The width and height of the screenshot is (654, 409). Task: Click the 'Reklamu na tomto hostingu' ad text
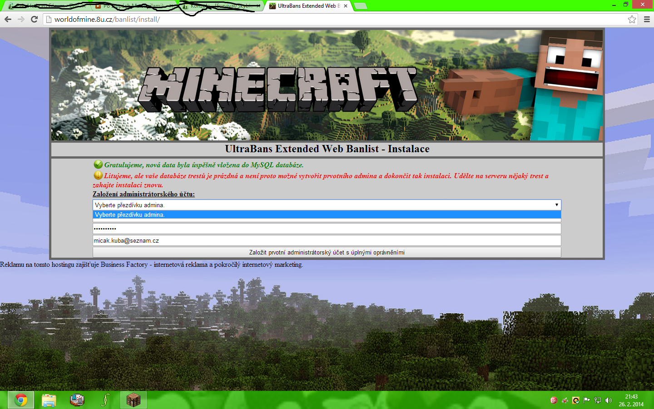pos(151,264)
